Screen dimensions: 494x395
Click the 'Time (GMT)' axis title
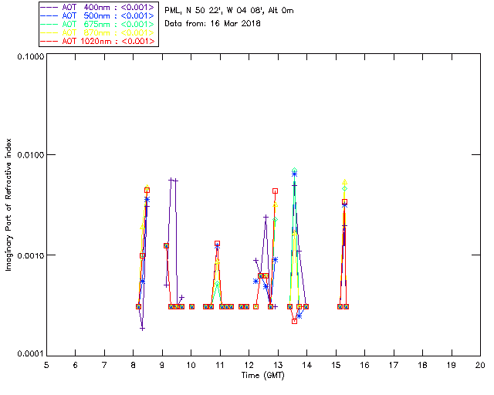click(x=262, y=376)
